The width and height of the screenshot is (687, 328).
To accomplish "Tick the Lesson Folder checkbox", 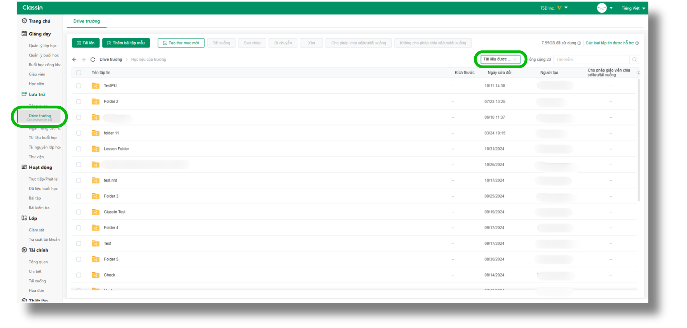I will click(x=79, y=149).
